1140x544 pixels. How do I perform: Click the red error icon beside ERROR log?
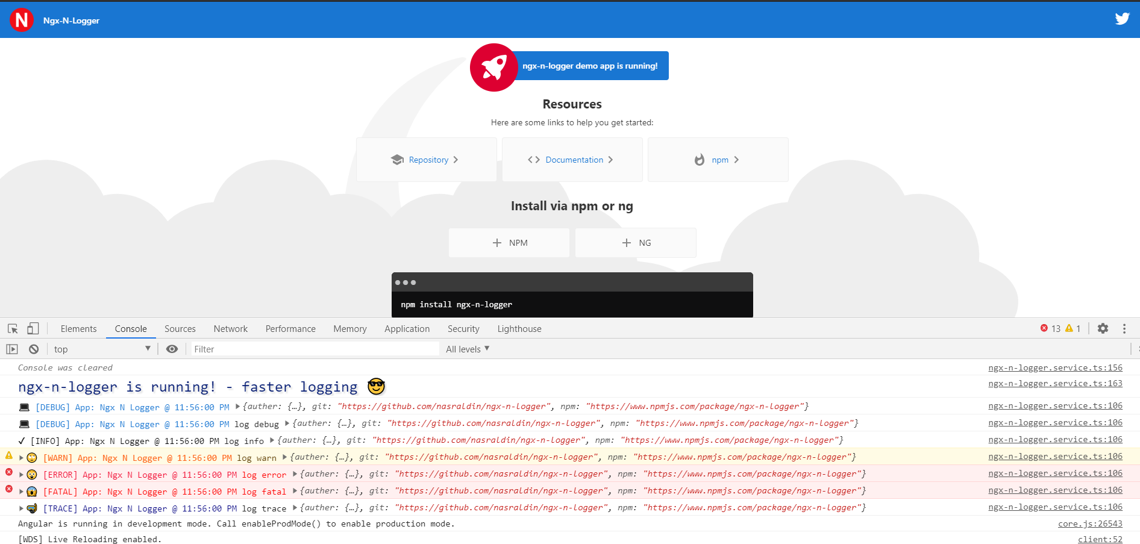click(9, 472)
